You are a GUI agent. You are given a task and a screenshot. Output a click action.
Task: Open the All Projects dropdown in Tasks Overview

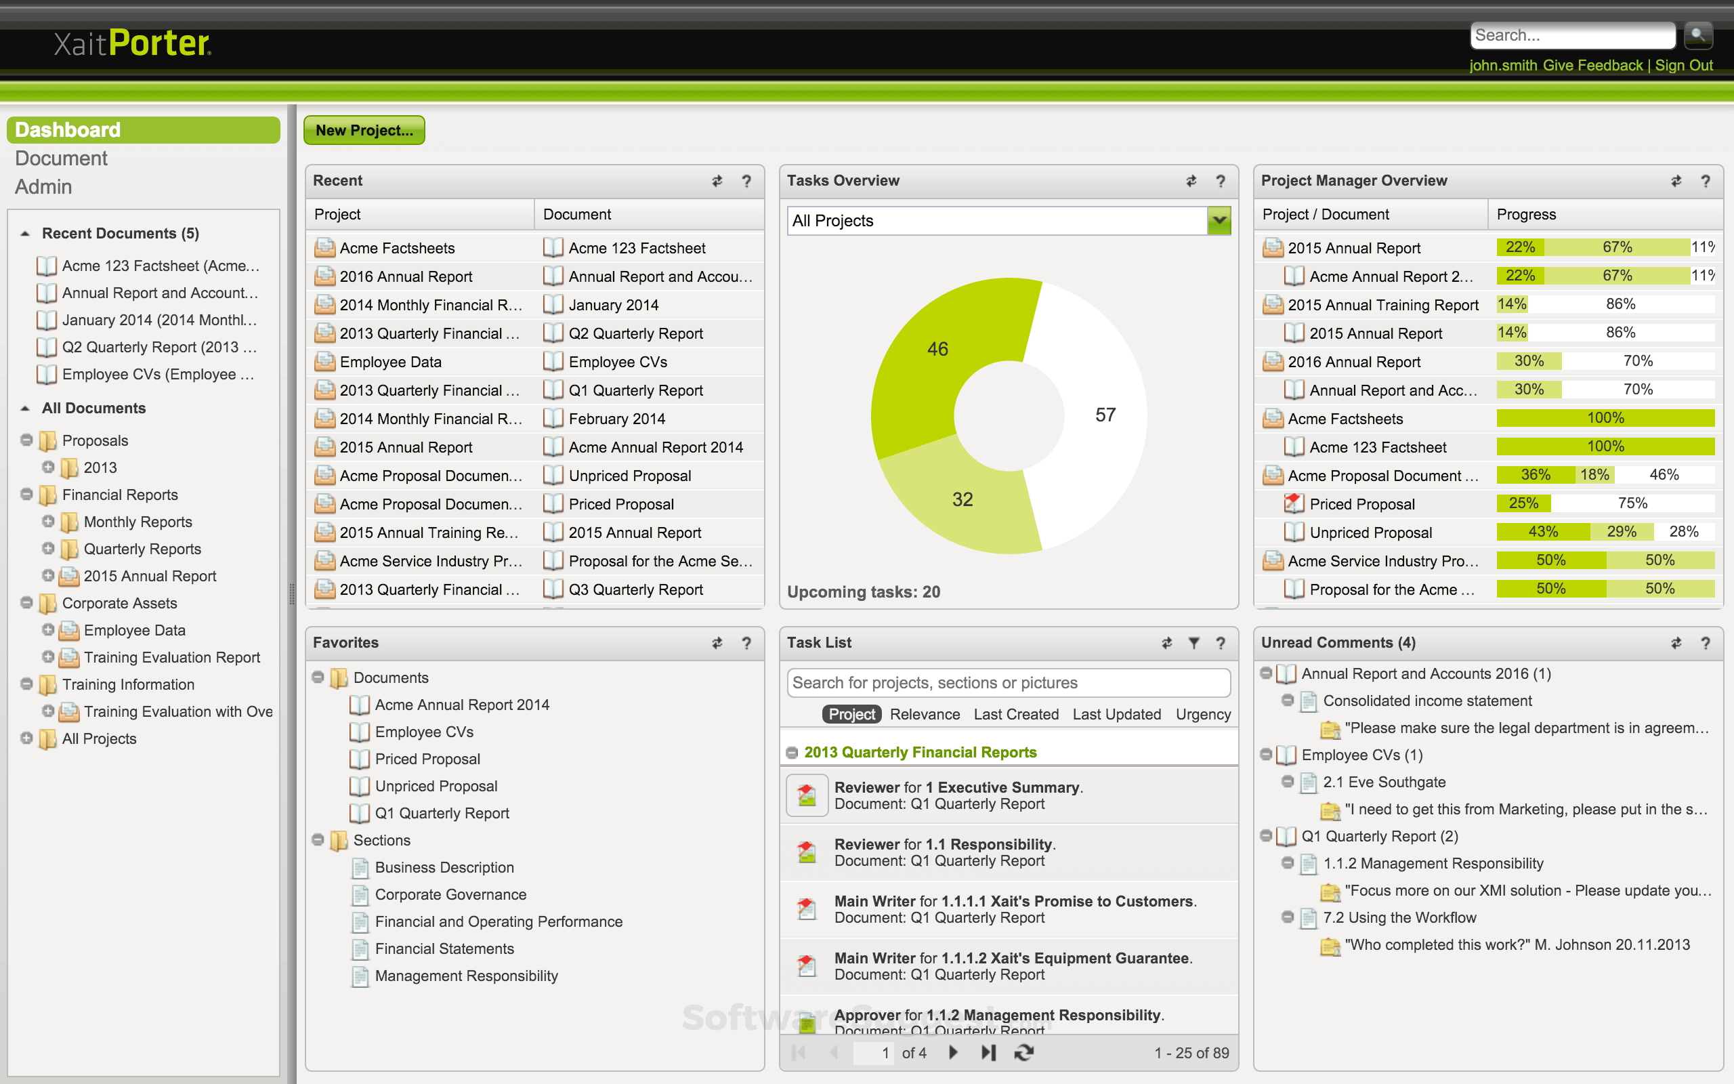(x=1218, y=221)
